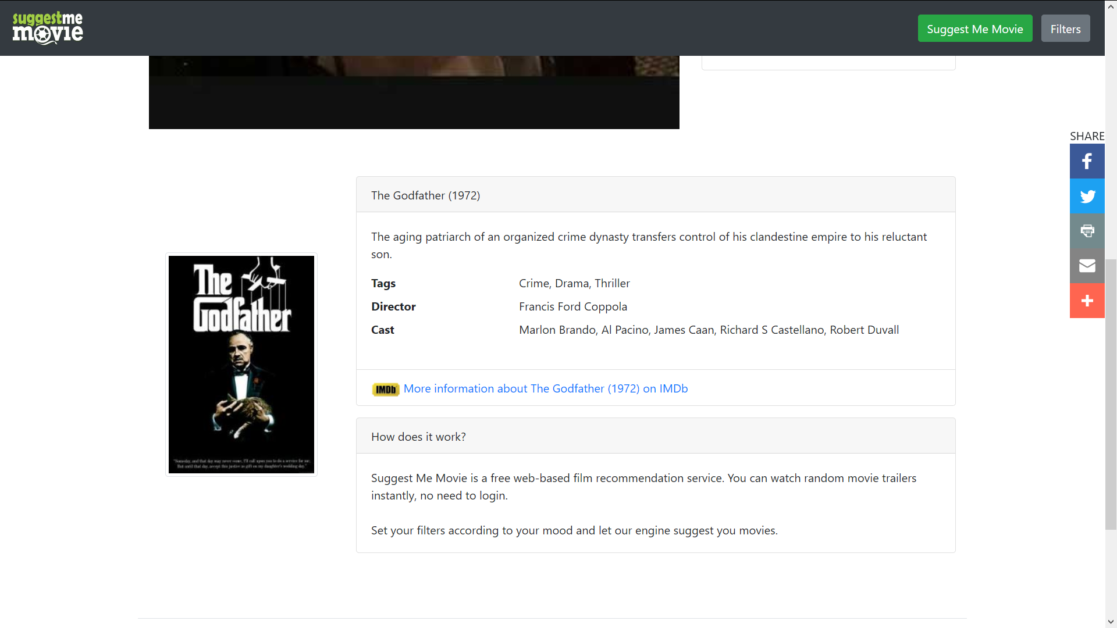Click the movie trailer video area
This screenshot has height=628, width=1117.
point(414,92)
